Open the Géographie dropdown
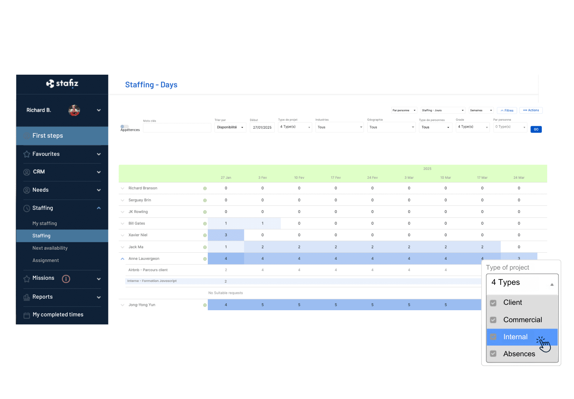This screenshot has height=399, width=574. [391, 127]
